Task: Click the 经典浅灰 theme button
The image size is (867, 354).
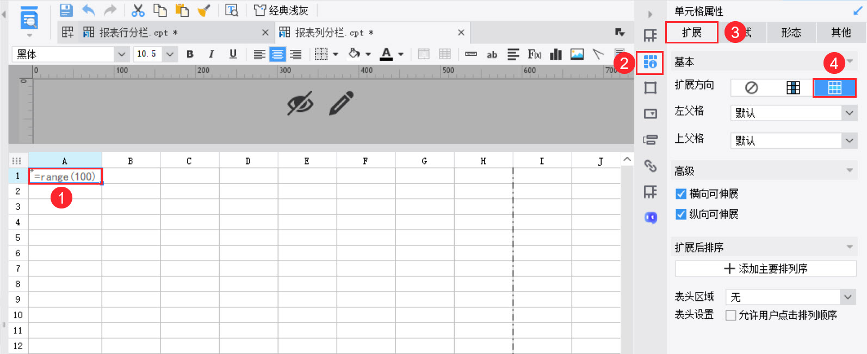Action: (281, 10)
